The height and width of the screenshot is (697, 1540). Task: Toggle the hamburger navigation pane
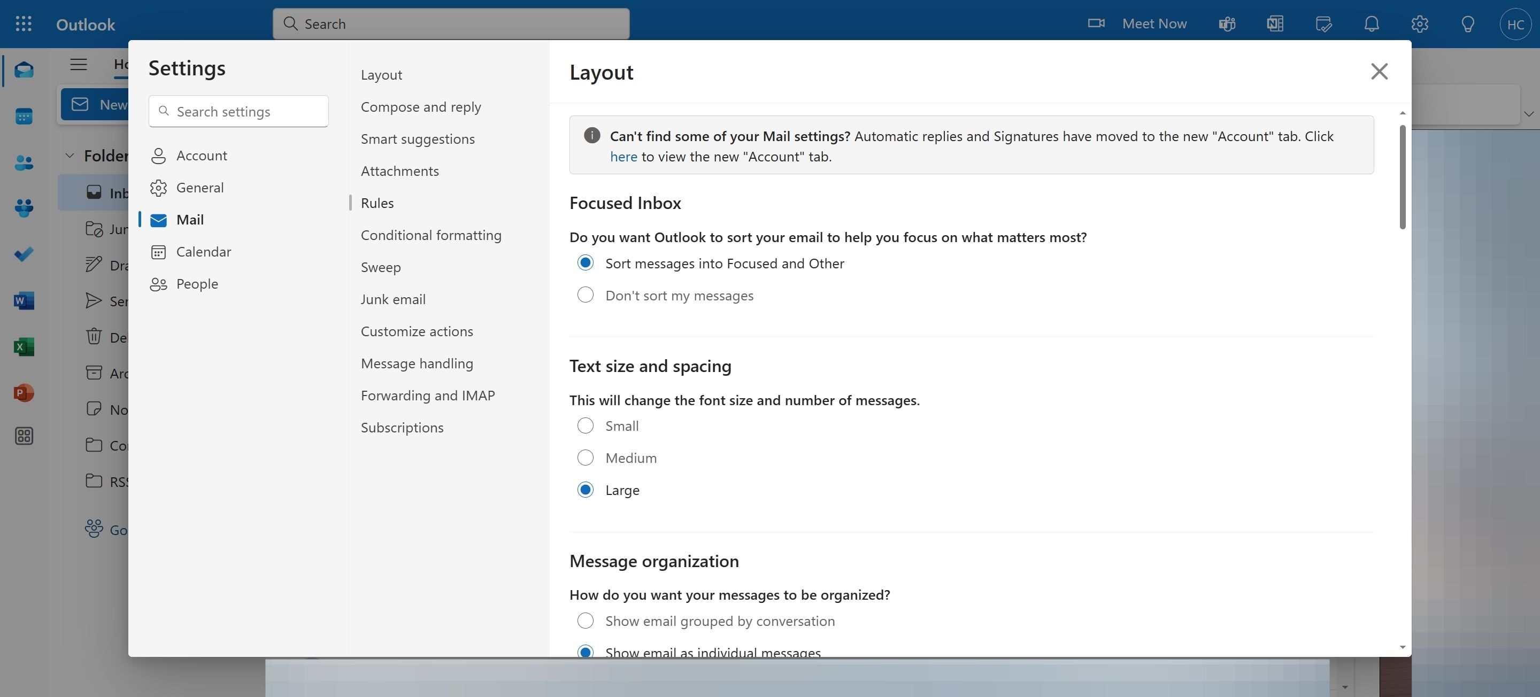click(78, 64)
